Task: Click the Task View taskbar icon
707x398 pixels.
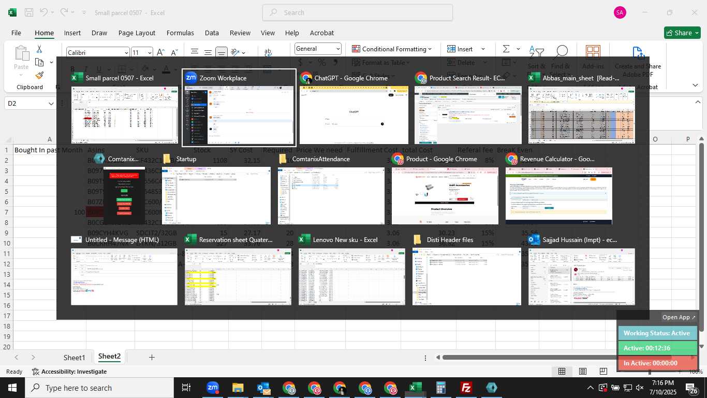Action: pos(186,388)
